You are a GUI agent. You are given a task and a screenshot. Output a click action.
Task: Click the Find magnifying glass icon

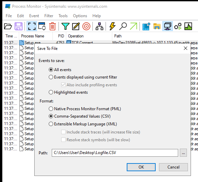(x=123, y=26)
